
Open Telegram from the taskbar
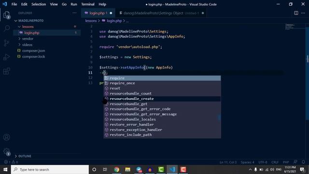coord(139,170)
